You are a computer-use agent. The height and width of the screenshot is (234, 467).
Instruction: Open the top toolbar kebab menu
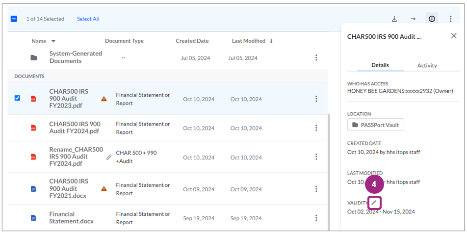450,19
